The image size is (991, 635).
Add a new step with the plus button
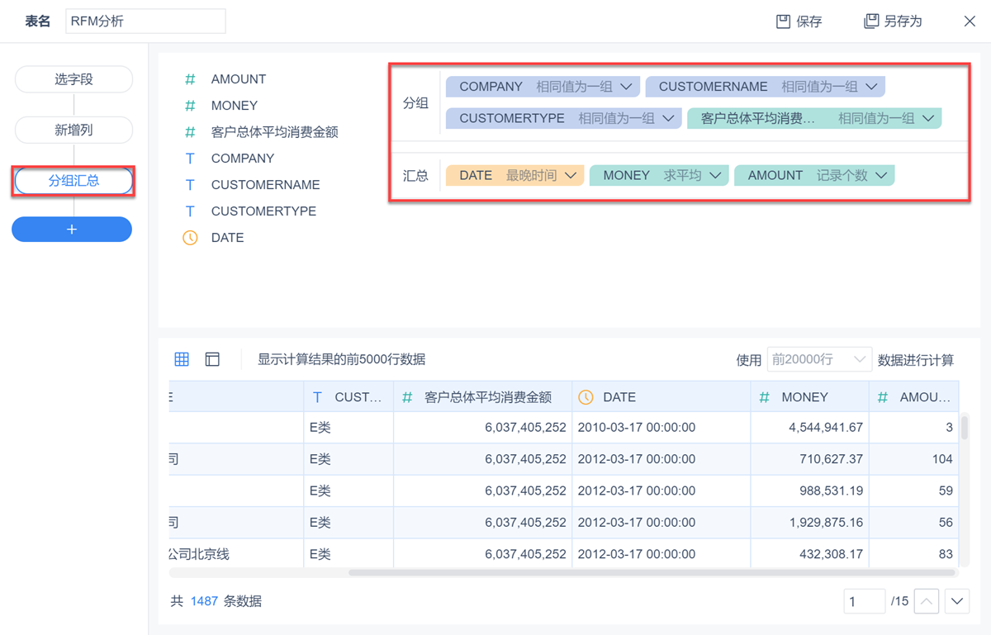72,230
